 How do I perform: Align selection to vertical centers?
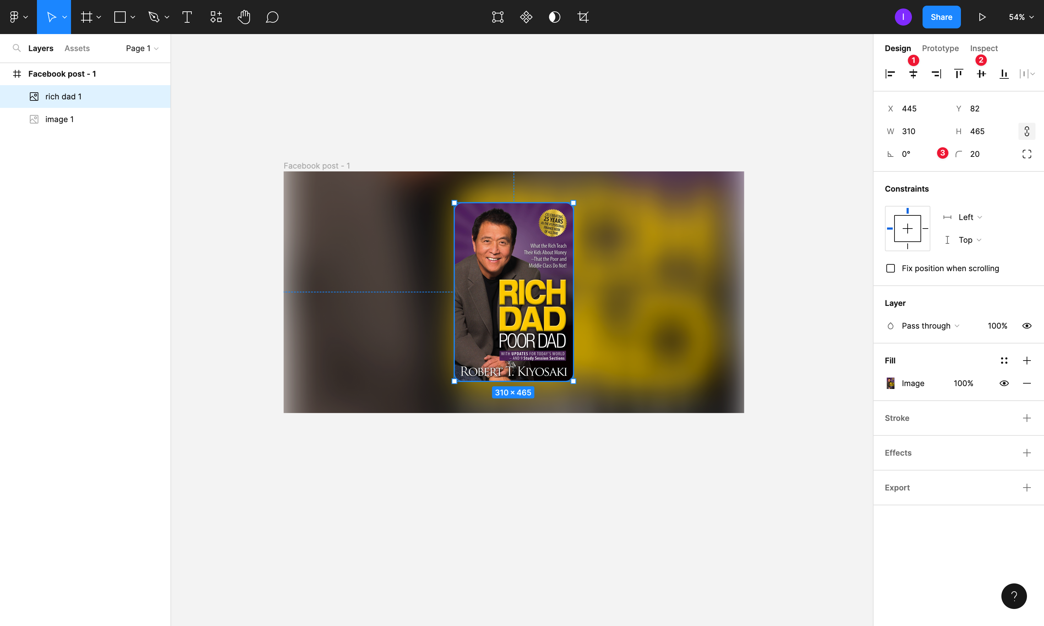click(982, 74)
